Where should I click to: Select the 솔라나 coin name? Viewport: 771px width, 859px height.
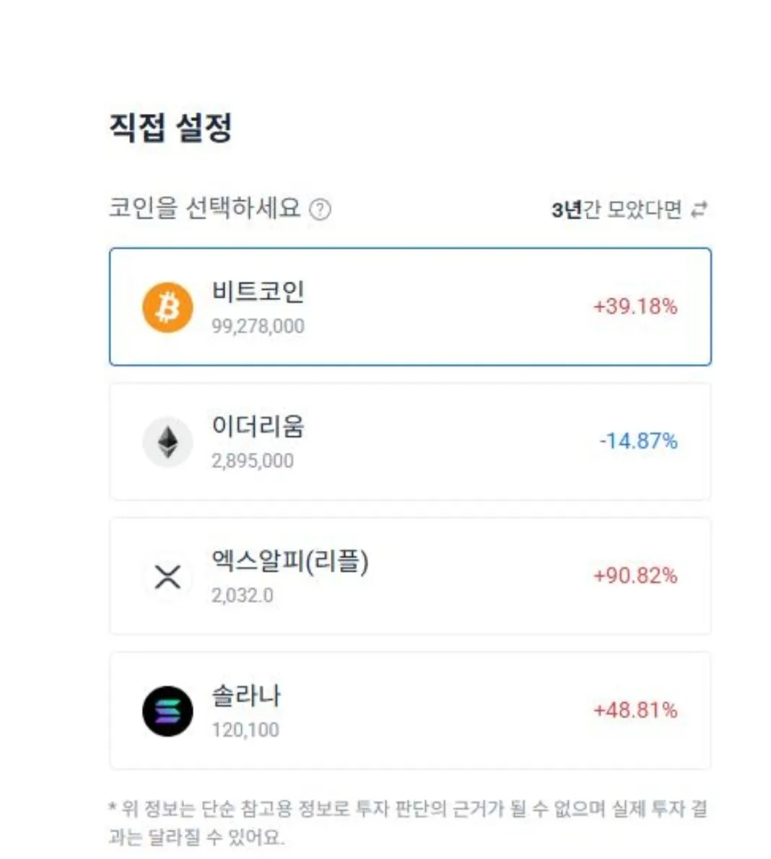pos(245,696)
